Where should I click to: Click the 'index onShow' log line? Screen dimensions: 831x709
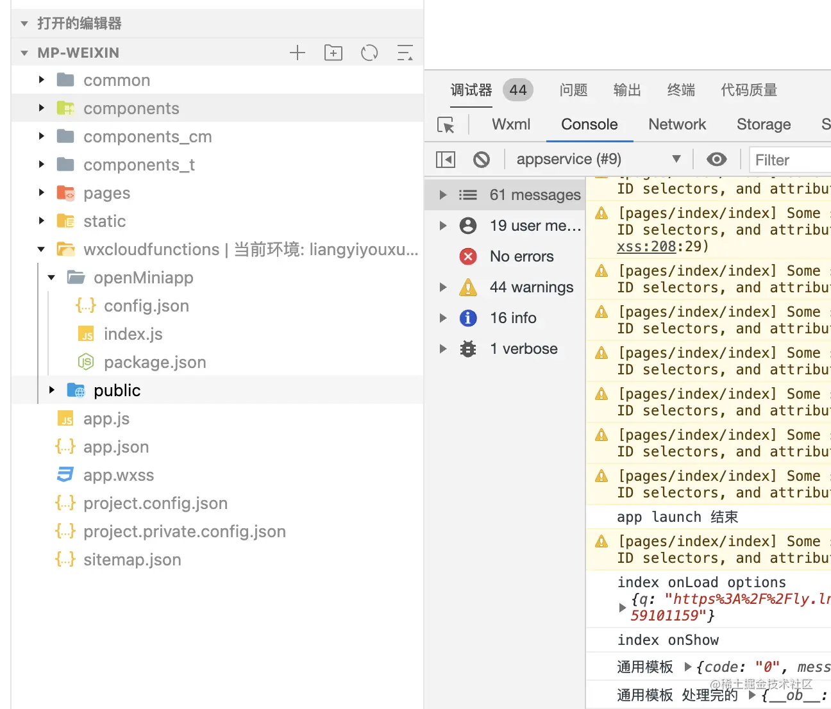pyautogui.click(x=668, y=640)
